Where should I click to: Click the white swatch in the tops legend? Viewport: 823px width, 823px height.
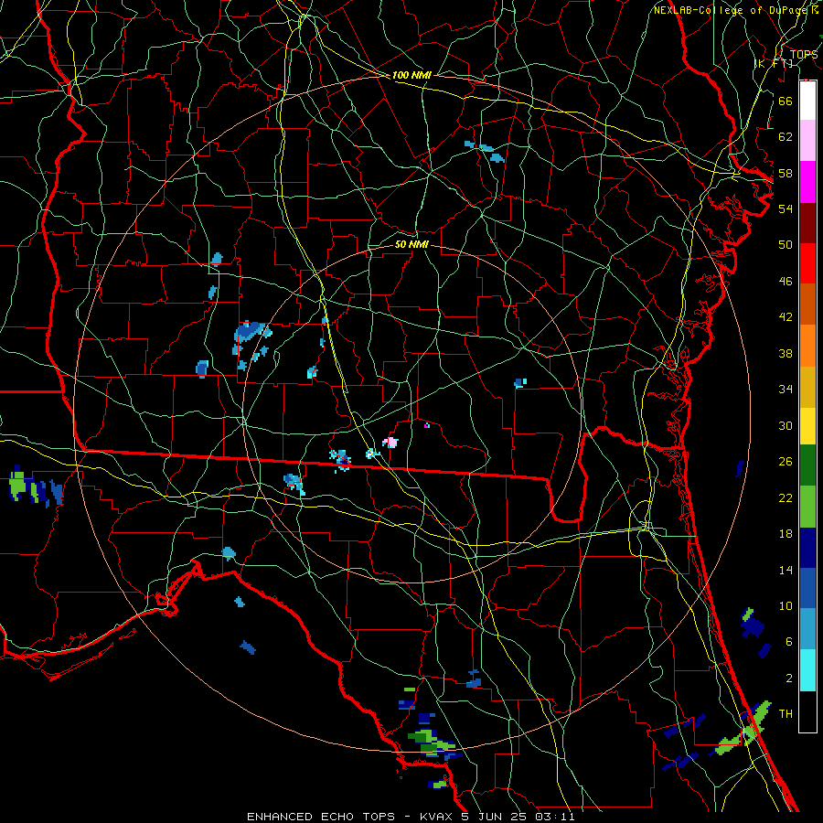(807, 101)
